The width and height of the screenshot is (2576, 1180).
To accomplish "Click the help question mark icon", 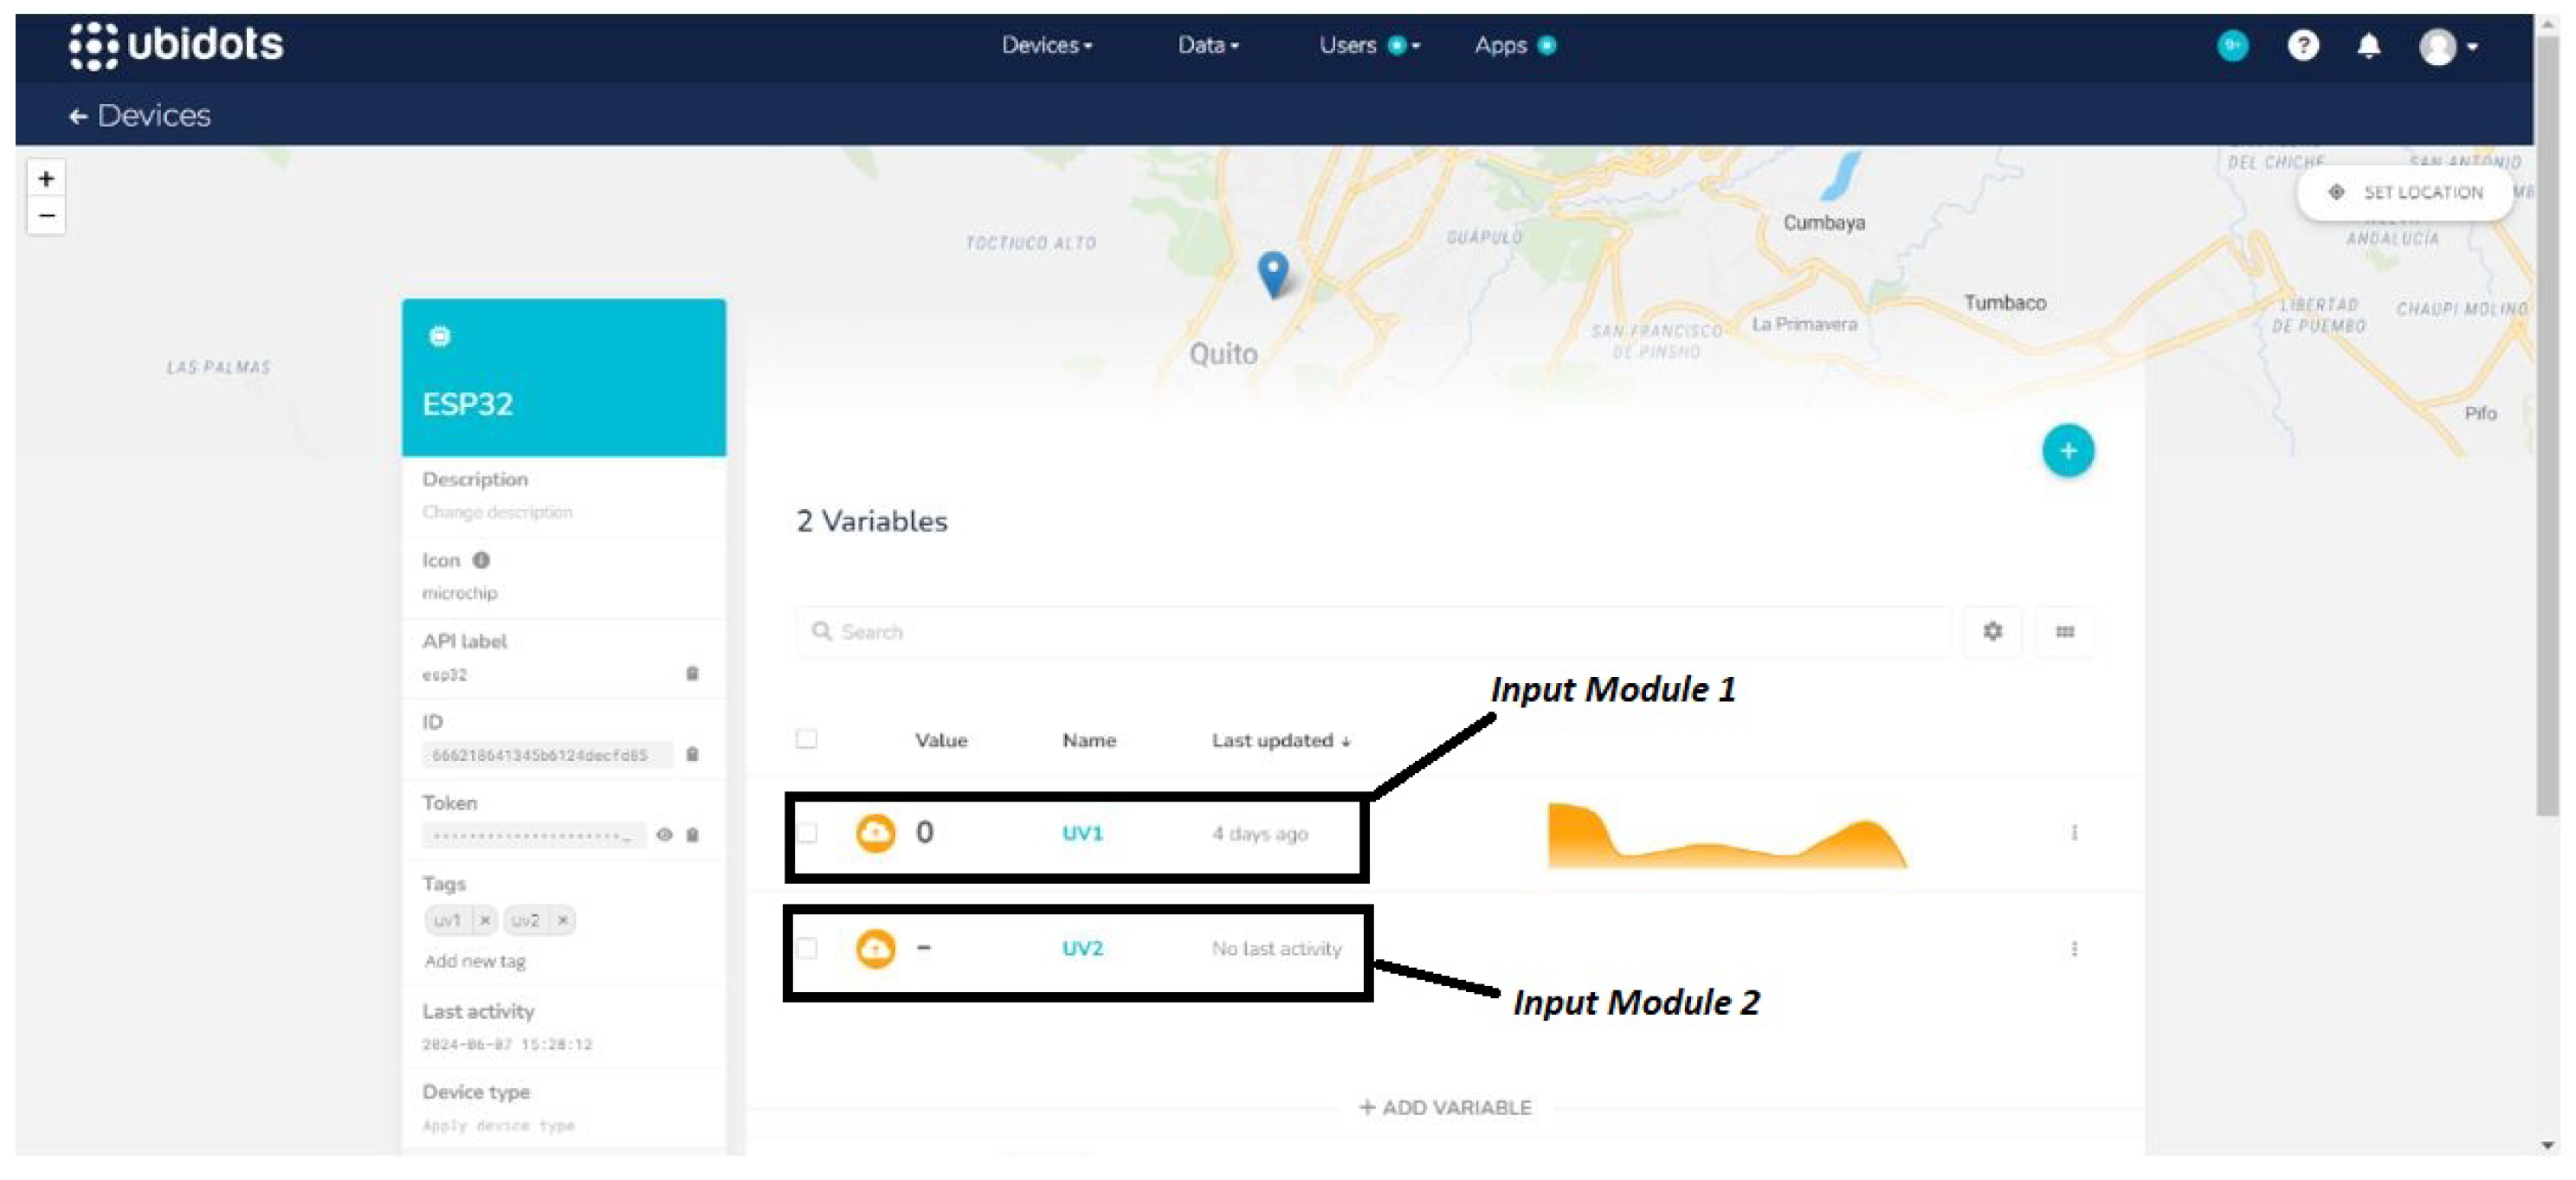I will coord(2302,46).
